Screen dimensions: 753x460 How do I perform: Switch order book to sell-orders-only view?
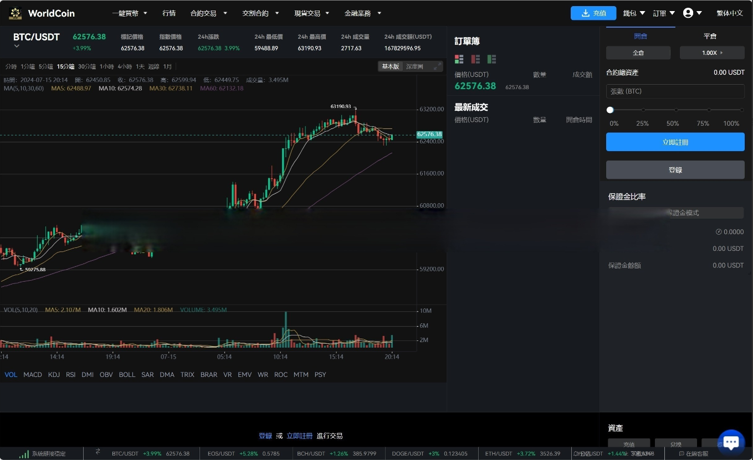pos(475,59)
